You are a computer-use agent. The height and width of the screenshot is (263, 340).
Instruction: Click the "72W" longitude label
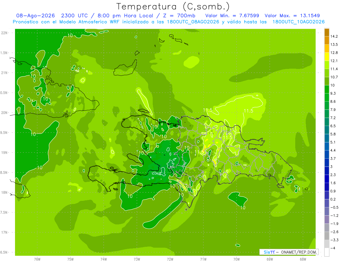click(x=170, y=259)
